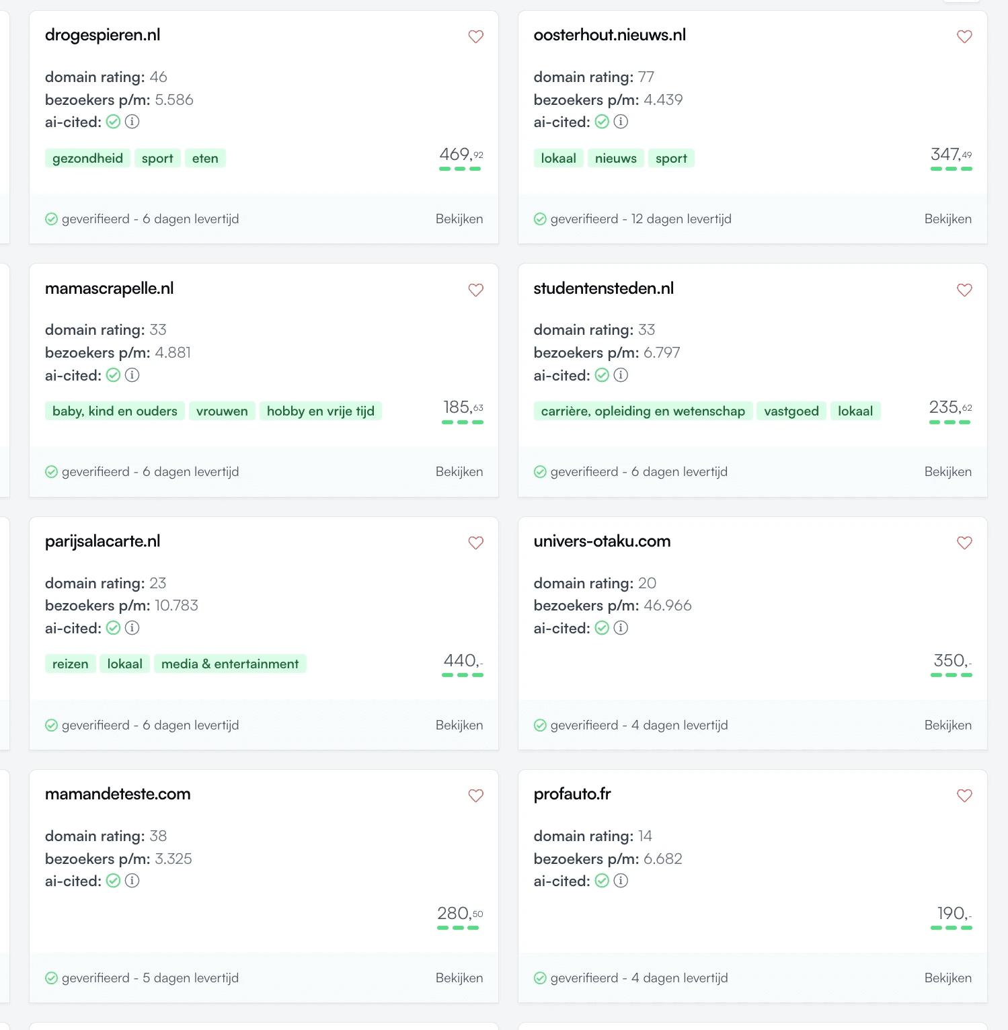
Task: Add univers-otaku.com to favorites via heart
Action: point(964,543)
